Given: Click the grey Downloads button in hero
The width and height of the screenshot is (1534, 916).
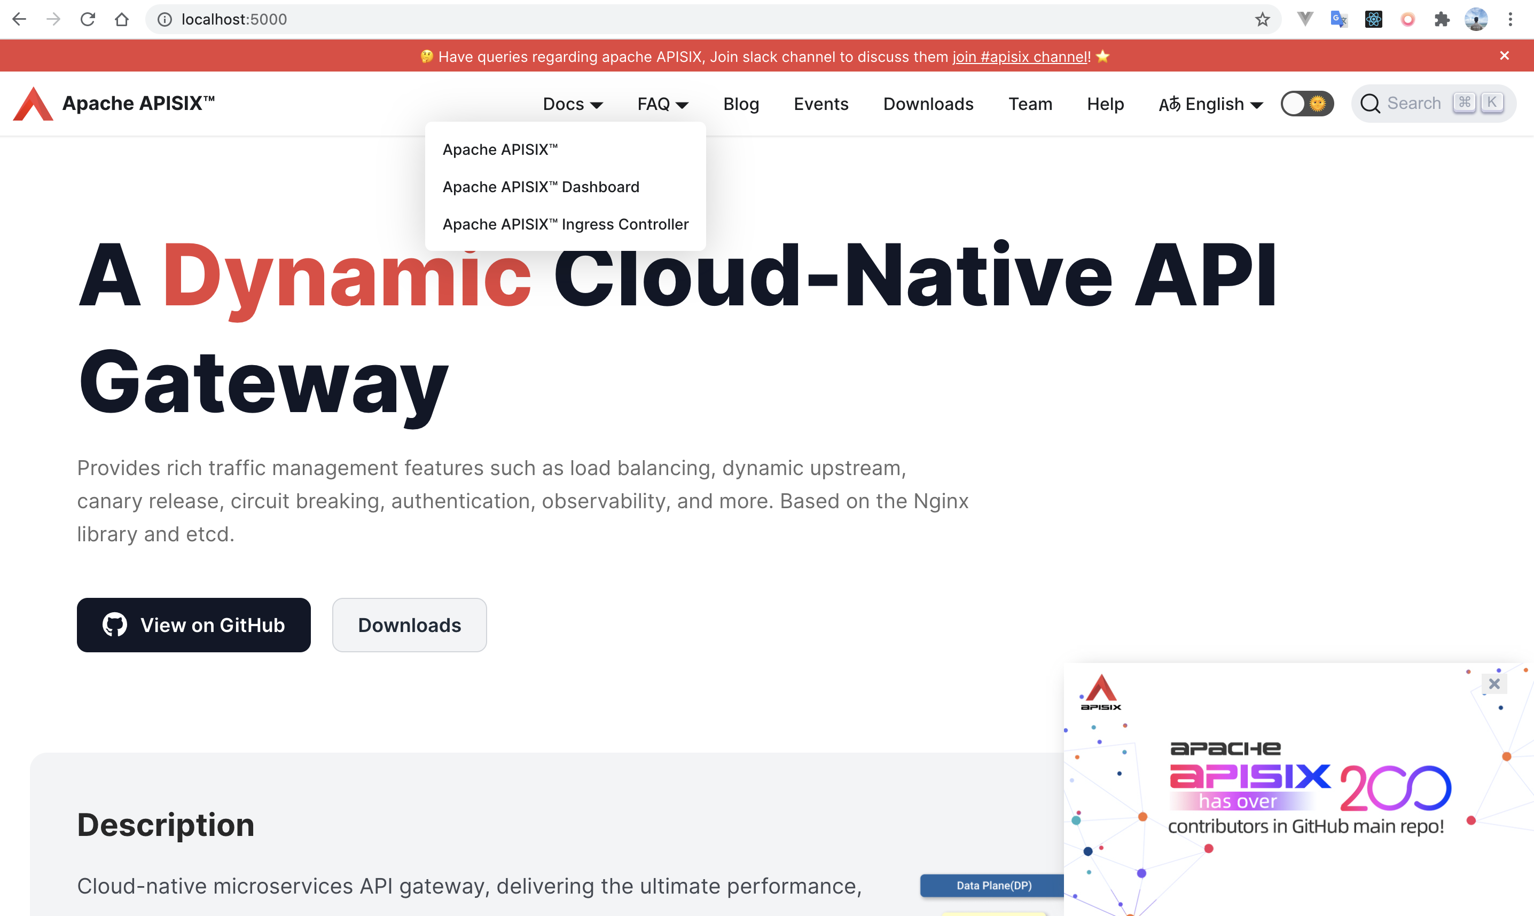Looking at the screenshot, I should coord(409,625).
